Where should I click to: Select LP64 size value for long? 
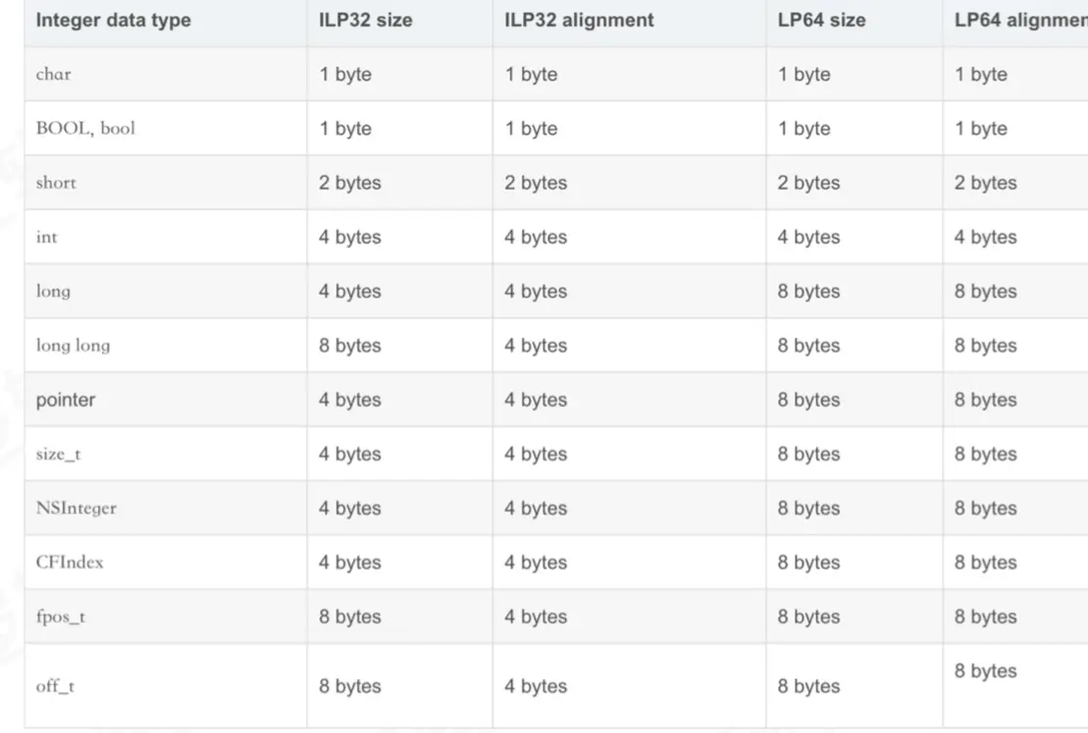(809, 290)
